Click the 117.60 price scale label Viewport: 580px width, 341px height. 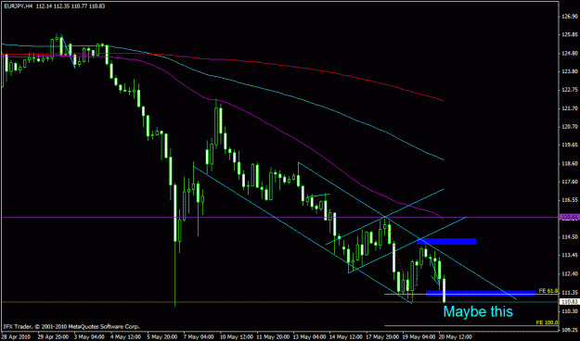tap(570, 182)
